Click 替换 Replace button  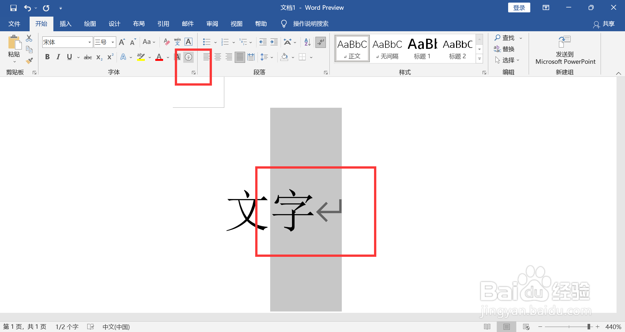pyautogui.click(x=504, y=49)
